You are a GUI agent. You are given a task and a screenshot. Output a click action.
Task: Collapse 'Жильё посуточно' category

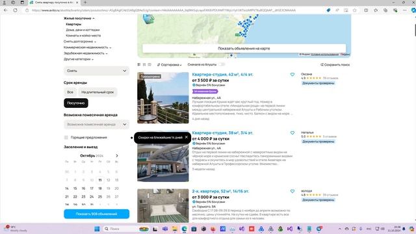79,18
